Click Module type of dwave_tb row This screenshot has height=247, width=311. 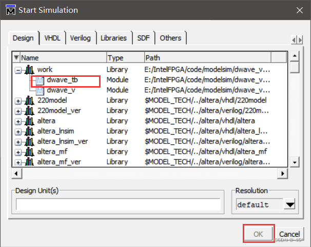tap(118, 80)
